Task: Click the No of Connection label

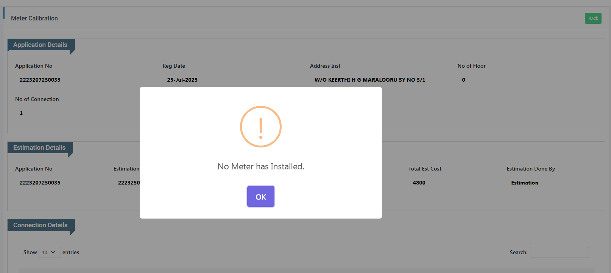Action: (37, 99)
